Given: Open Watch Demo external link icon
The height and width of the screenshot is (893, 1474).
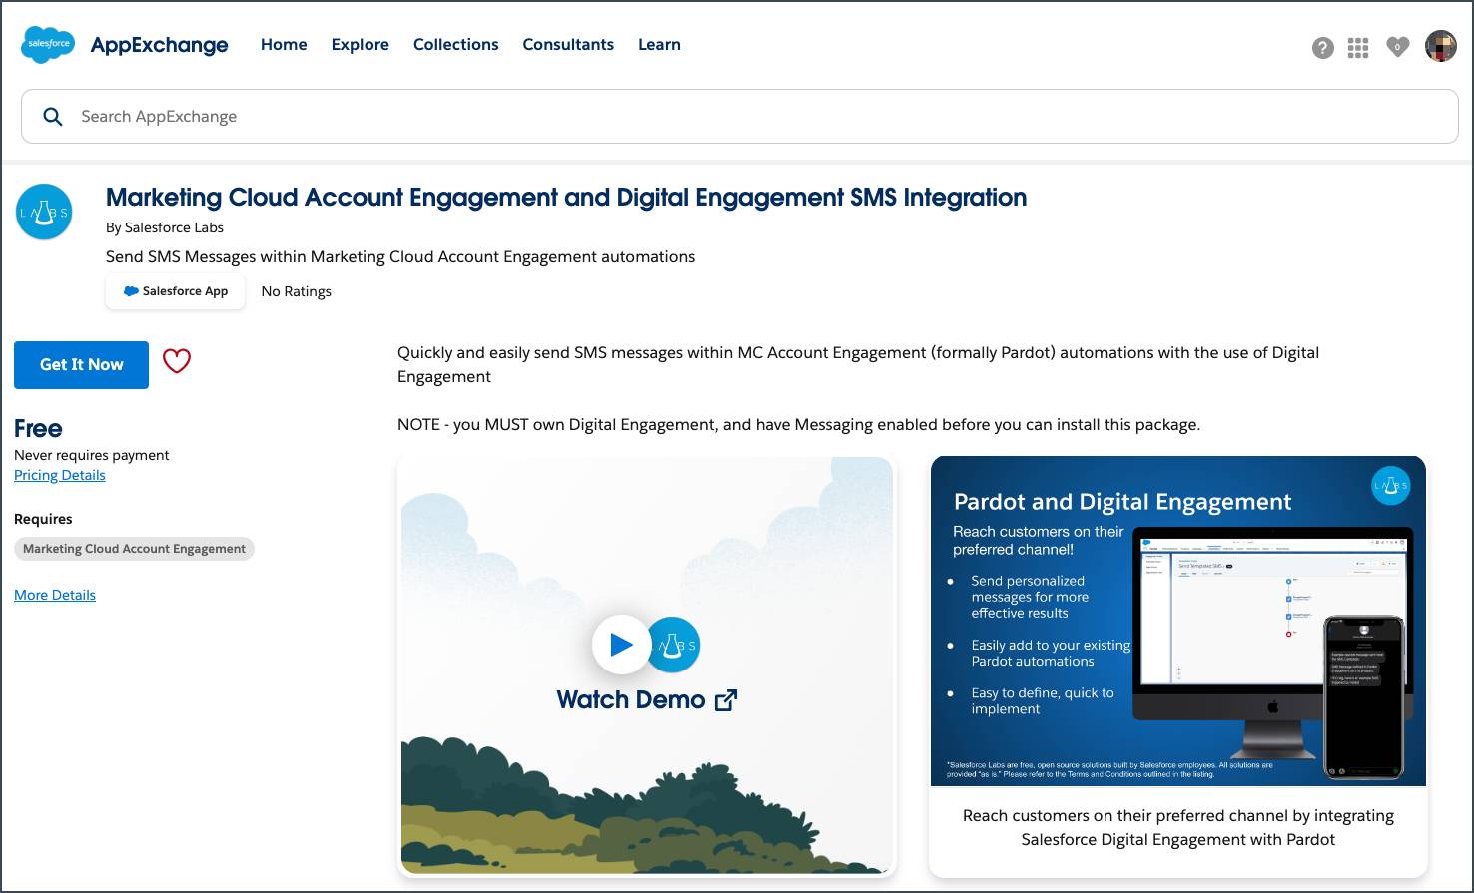Looking at the screenshot, I should (x=726, y=700).
